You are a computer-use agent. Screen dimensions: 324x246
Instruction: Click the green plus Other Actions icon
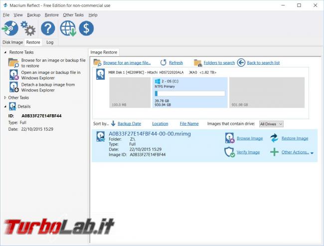[x=274, y=152]
